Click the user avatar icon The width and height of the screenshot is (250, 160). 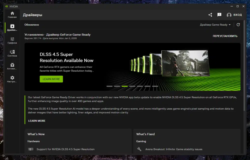click(229, 15)
